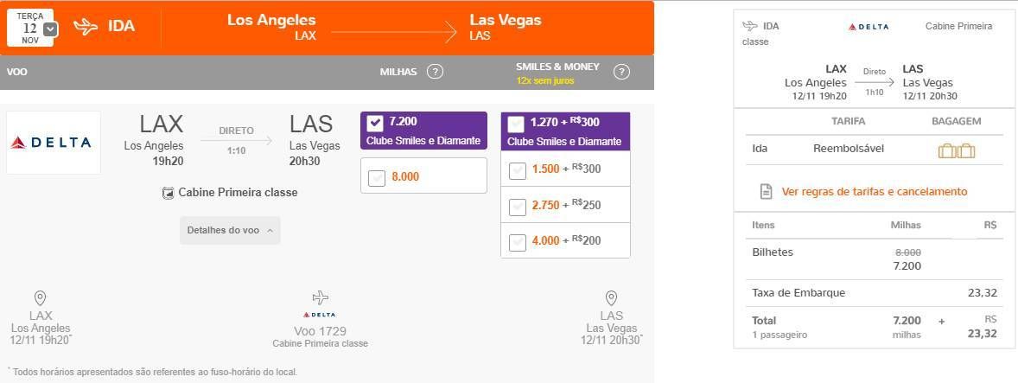
Task: Click the Delta airline logo thumbnail
Action: (54, 143)
